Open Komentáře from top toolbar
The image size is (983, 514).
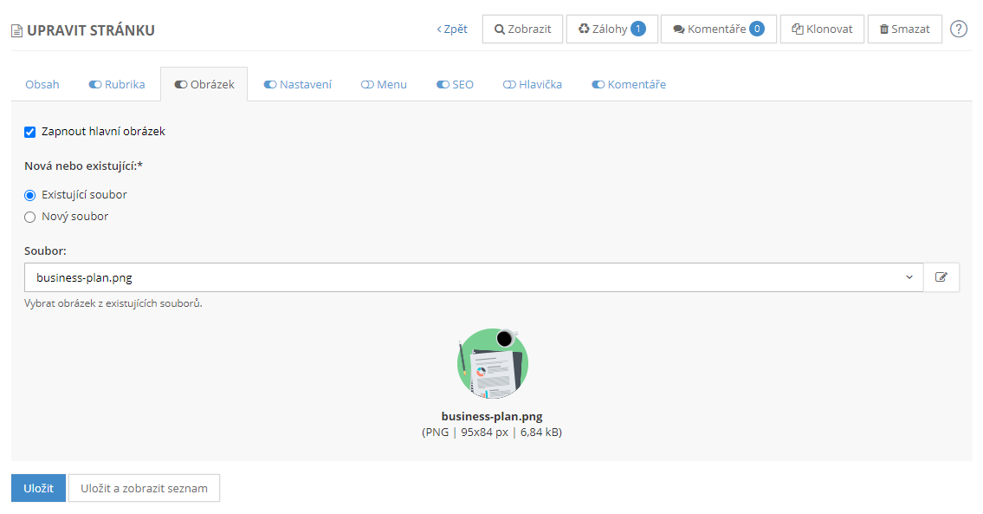coord(718,29)
